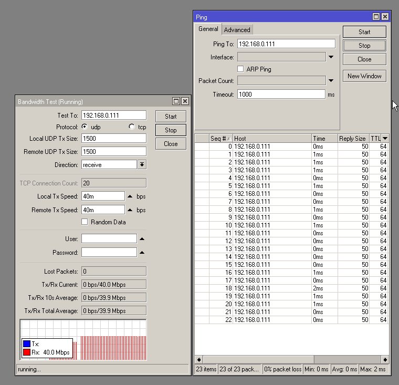Click the ping list scroll right arrow
Image resolution: width=399 pixels, height=385 pixels.
pos(385,360)
